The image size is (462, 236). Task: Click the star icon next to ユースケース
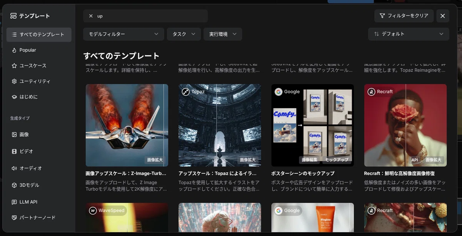[14, 66]
